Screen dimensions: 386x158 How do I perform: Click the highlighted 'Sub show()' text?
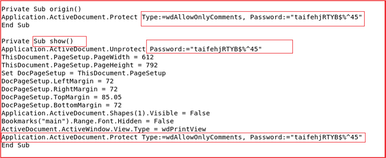54,41
